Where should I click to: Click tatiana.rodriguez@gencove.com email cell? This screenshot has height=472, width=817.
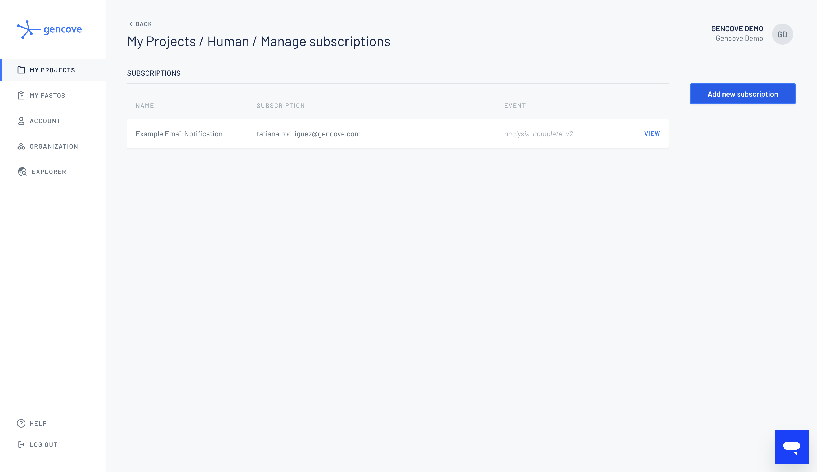pyautogui.click(x=308, y=134)
